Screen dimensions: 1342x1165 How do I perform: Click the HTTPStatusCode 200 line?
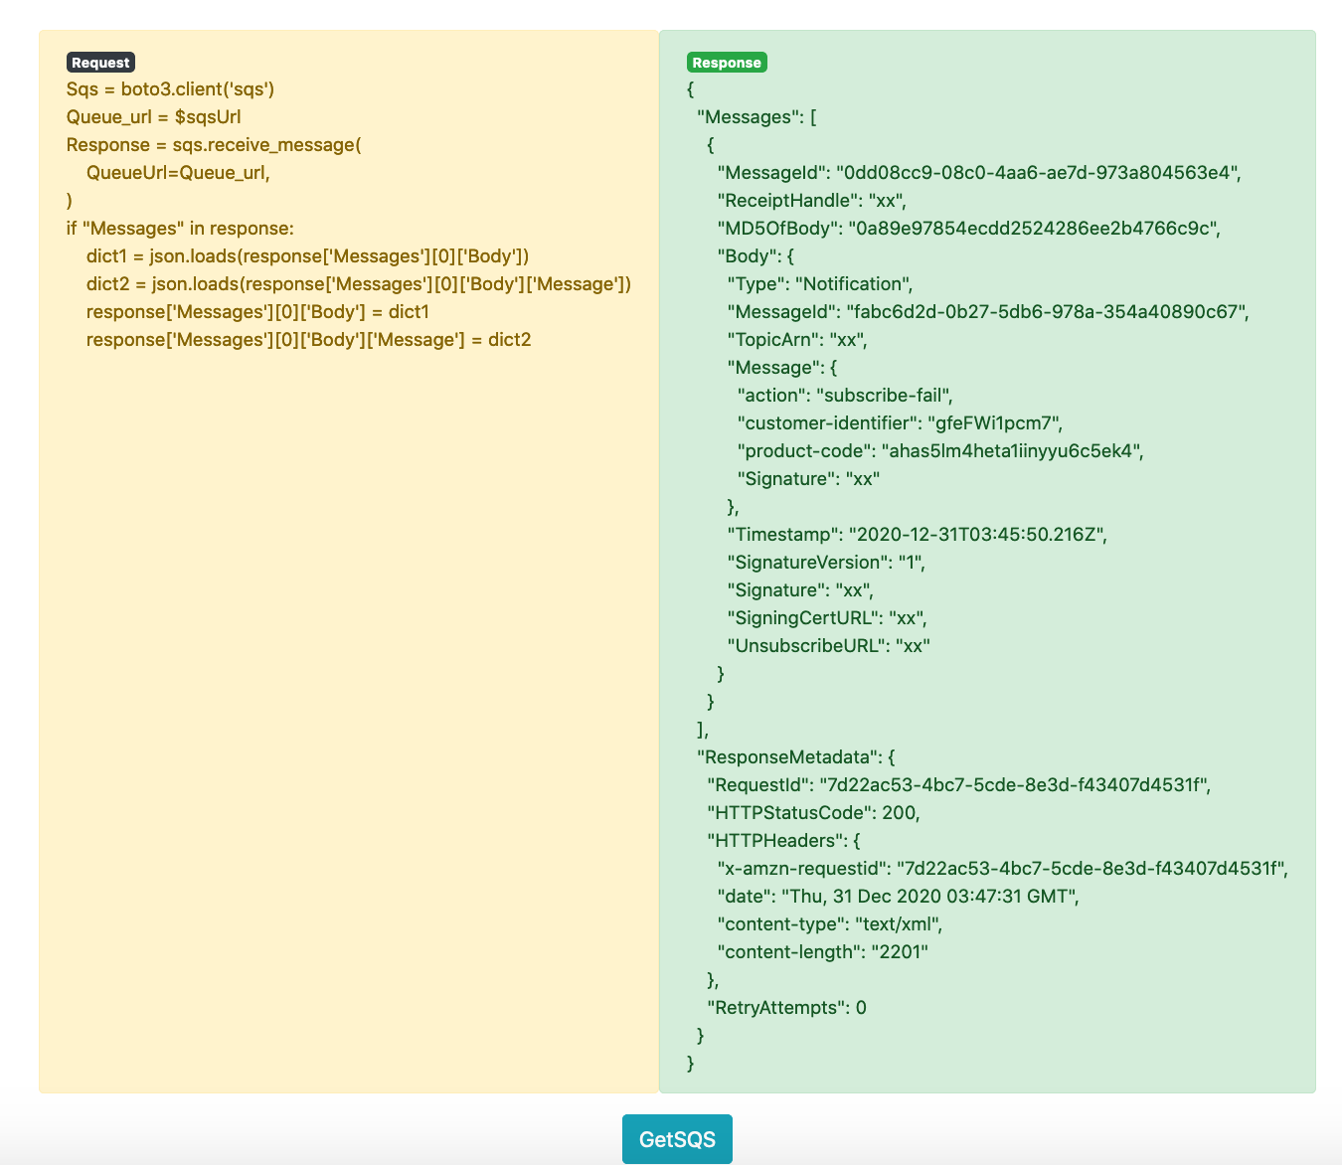point(813,813)
